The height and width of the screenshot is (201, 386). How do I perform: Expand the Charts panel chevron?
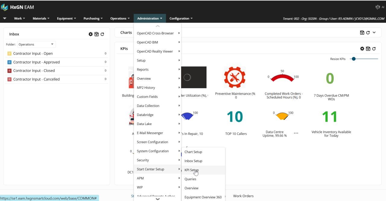click(374, 33)
